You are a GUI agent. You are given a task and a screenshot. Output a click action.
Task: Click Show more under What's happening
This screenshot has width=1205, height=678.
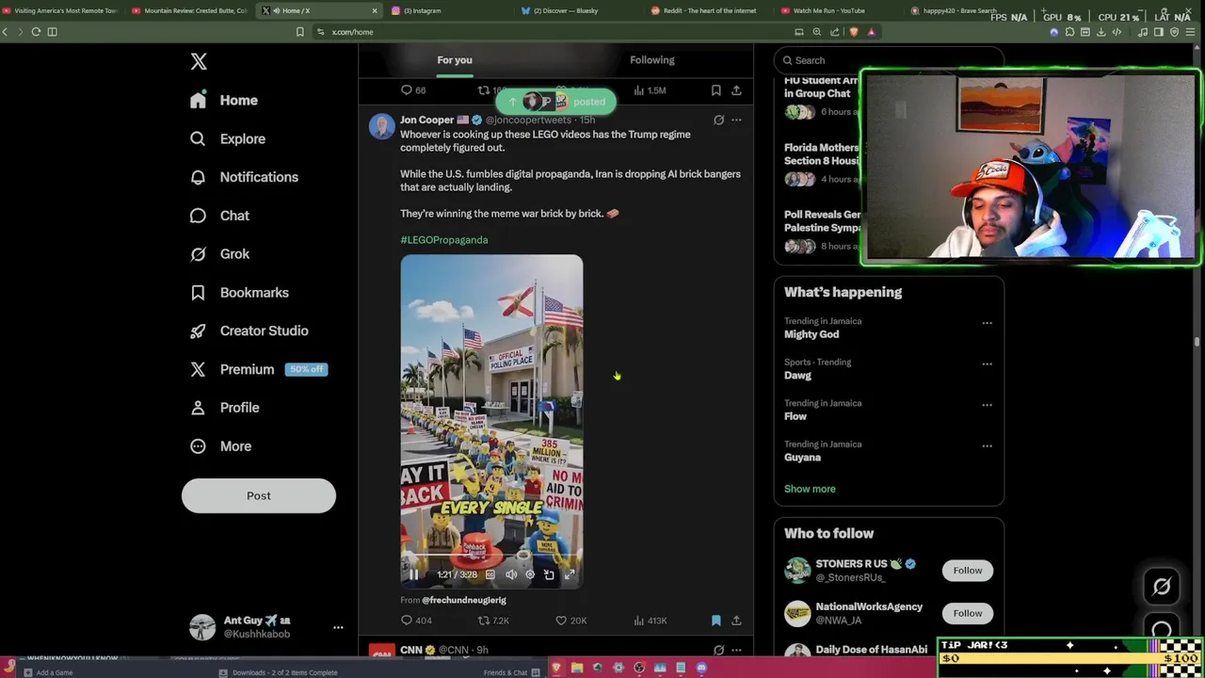[x=810, y=489]
